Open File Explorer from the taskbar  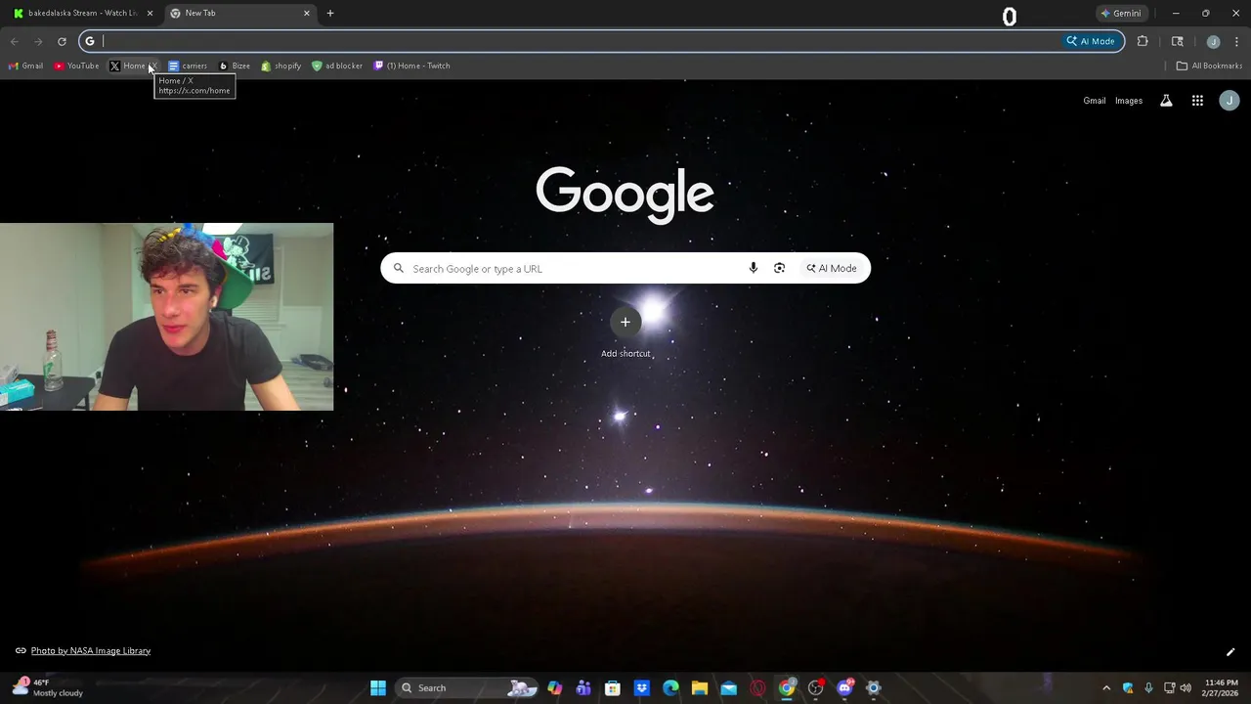click(700, 687)
